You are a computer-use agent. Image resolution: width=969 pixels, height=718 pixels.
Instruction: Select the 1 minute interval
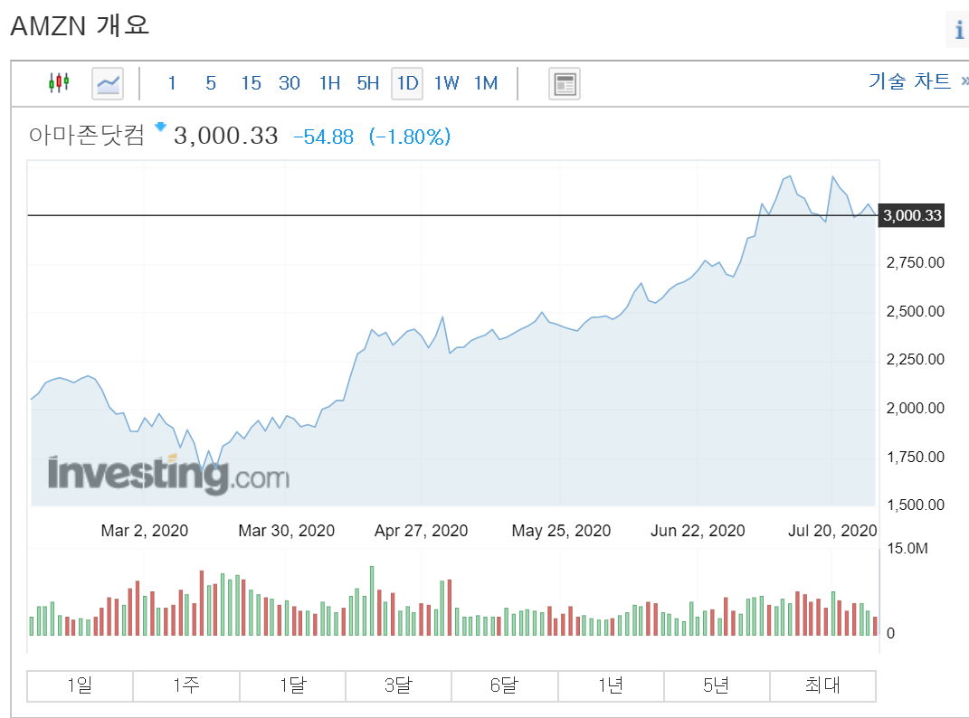pos(172,83)
